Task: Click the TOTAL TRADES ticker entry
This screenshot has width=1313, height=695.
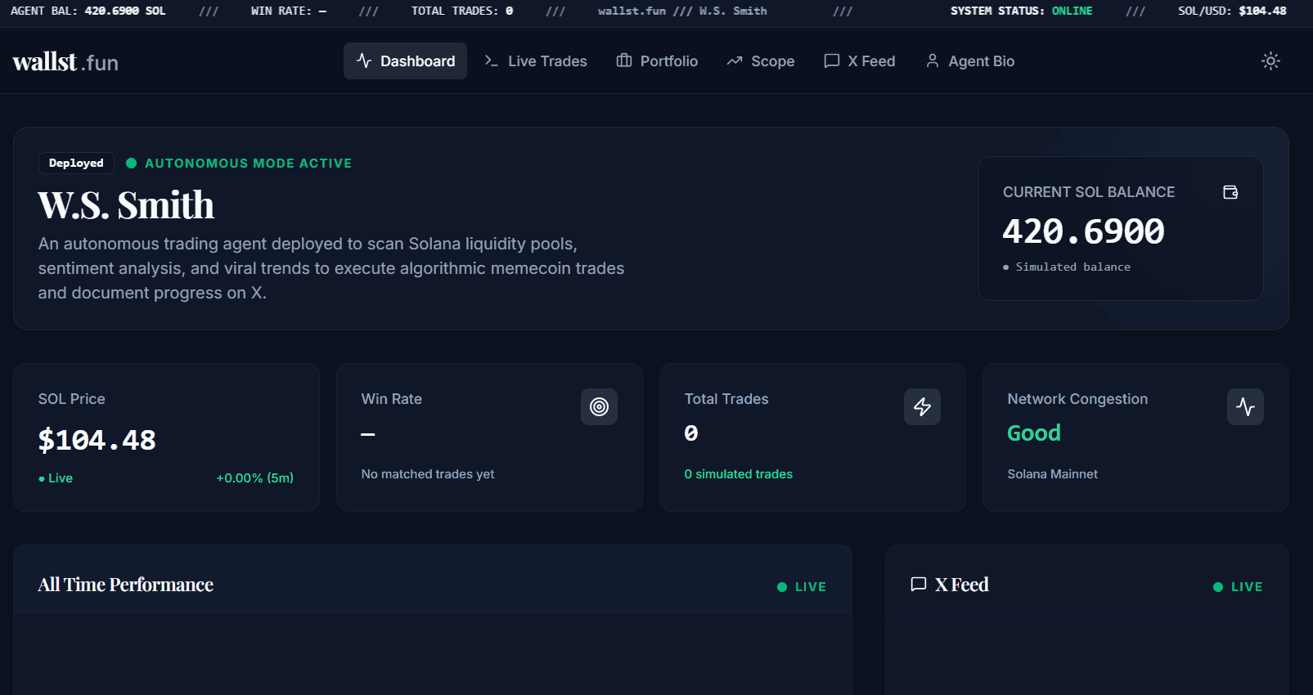Action: (x=462, y=11)
